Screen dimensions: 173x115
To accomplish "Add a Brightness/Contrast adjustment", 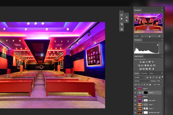I will point(140,62).
